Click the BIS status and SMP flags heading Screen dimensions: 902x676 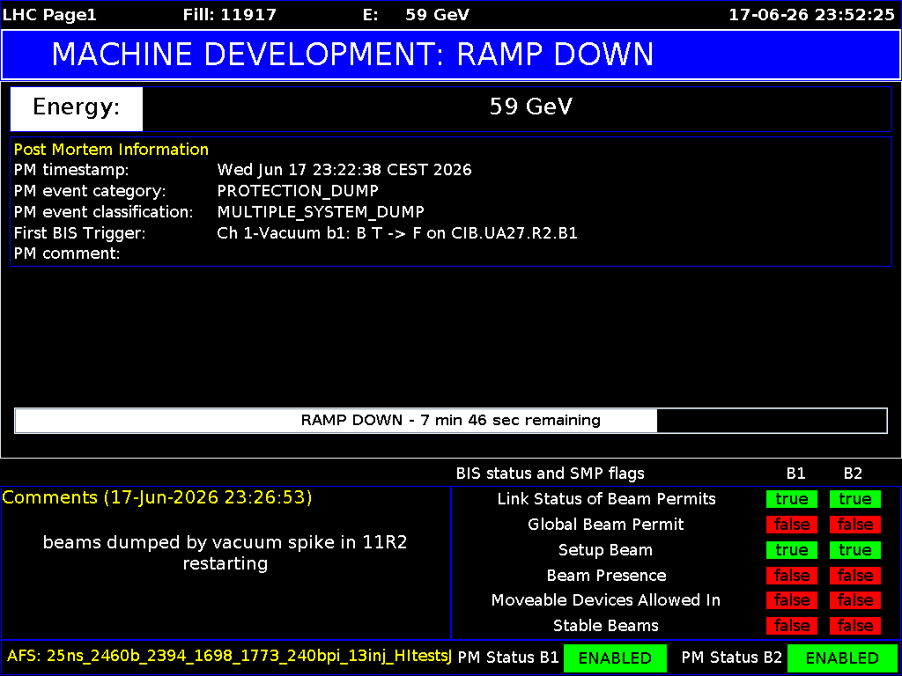tap(550, 474)
